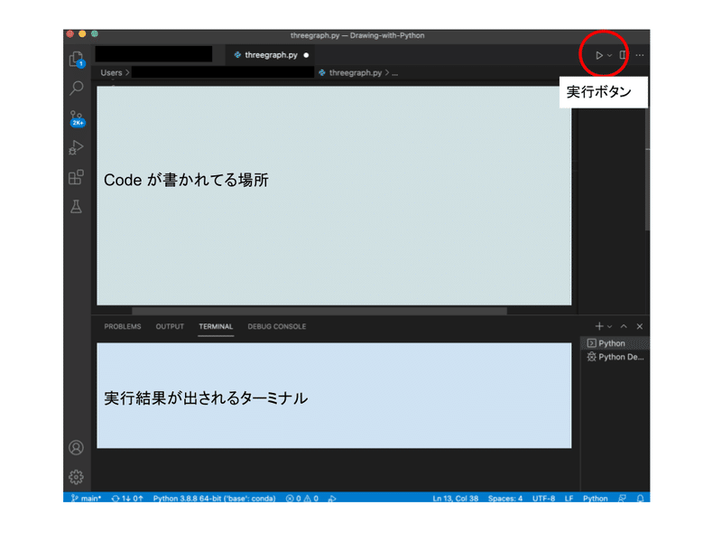Run the Python file with play button
This screenshot has width=722, height=542.
(x=599, y=55)
